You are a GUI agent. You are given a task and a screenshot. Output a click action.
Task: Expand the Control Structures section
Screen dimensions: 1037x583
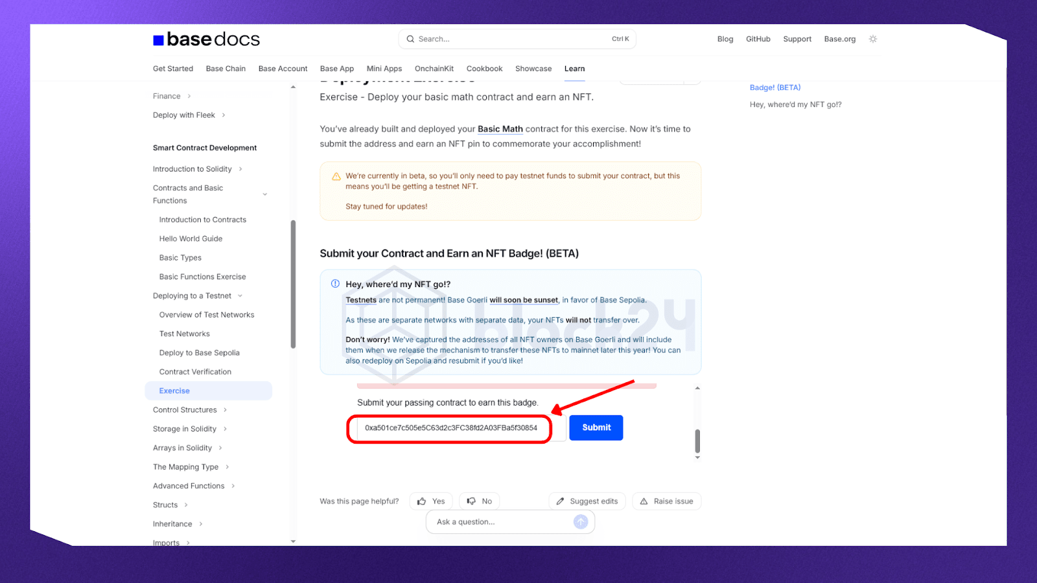[x=225, y=410]
